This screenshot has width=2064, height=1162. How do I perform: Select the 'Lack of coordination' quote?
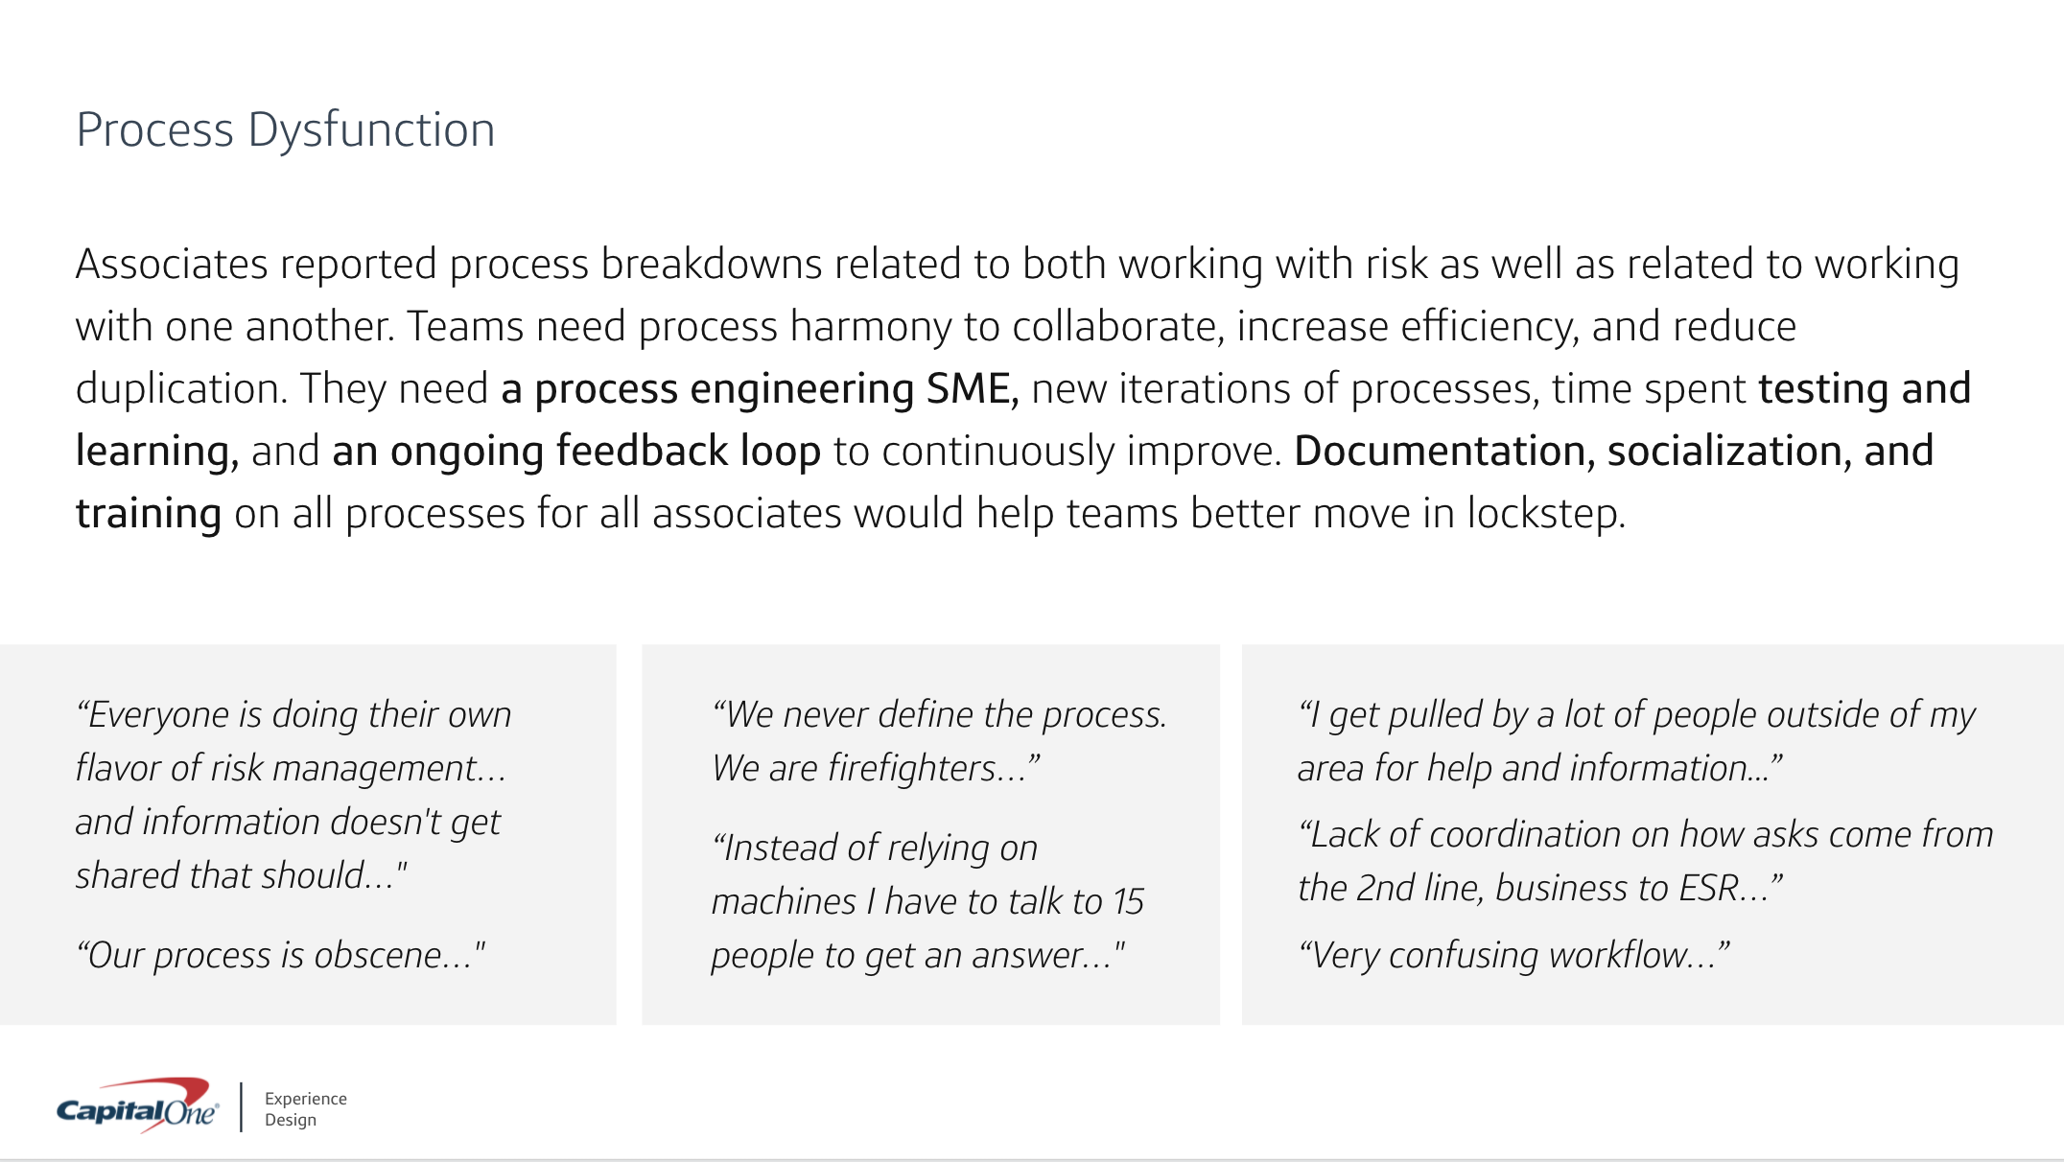(1645, 861)
